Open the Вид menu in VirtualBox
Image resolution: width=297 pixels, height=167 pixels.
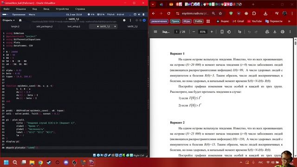(x=34, y=9)
